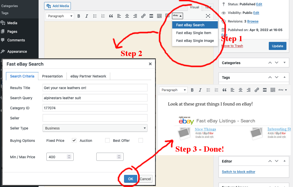Switch to the Visual editor tab
Viewport: 293px width, 187px height.
click(194, 7)
